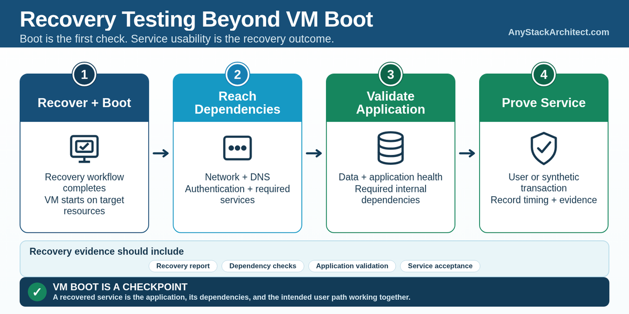Click the Reach Dependencies card header
The width and height of the screenshot is (629, 314).
237,98
